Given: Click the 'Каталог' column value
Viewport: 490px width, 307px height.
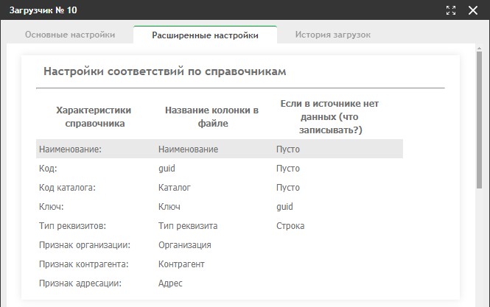Looking at the screenshot, I should (175, 188).
